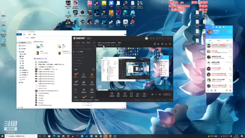
Task: Open the chart statistics toolbox tool
Action: tap(92, 97)
